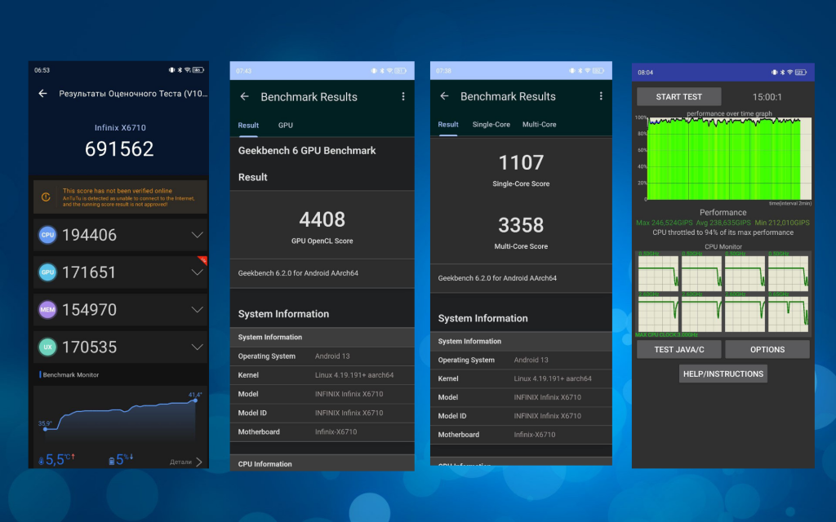Switch to the Multi-Core tab
Image resolution: width=836 pixels, height=522 pixels.
click(x=539, y=125)
